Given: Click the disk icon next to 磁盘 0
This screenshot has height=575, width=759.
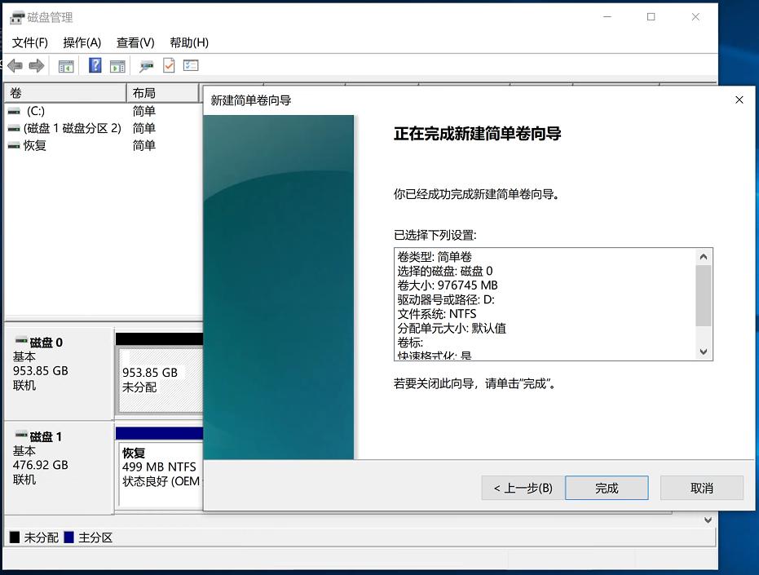Looking at the screenshot, I should pos(22,342).
